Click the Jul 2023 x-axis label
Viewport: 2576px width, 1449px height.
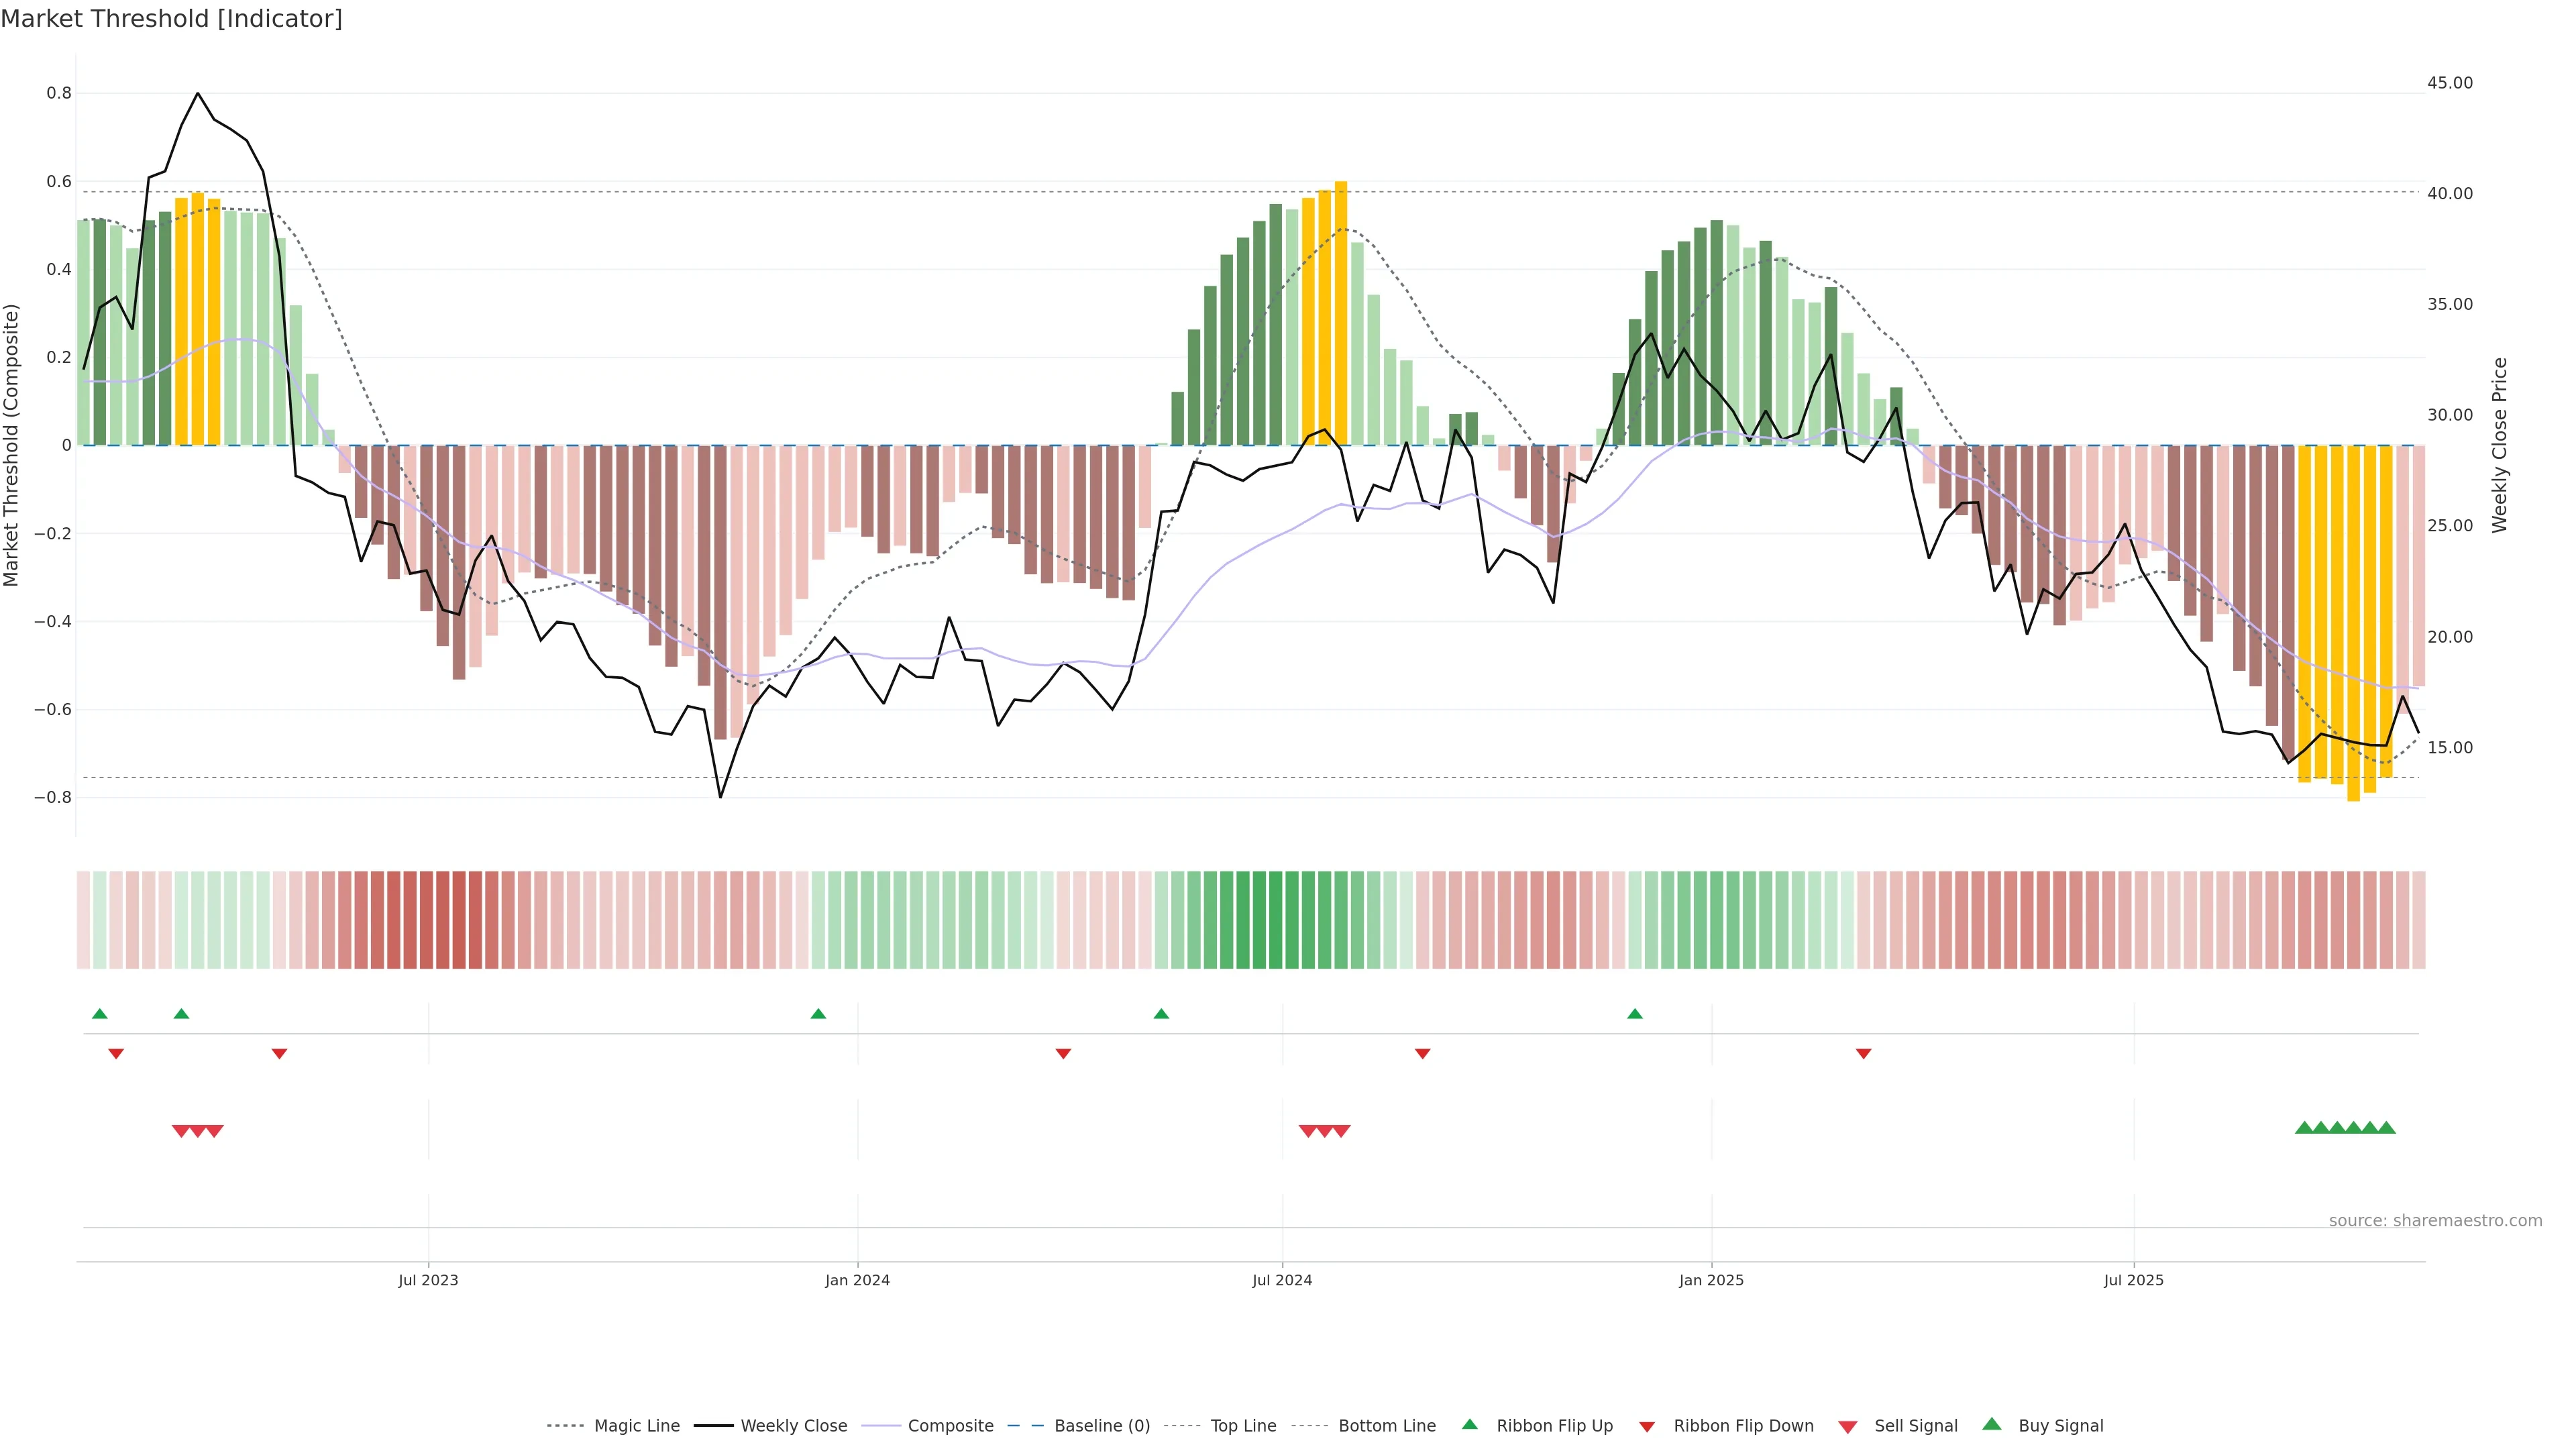tap(428, 1280)
